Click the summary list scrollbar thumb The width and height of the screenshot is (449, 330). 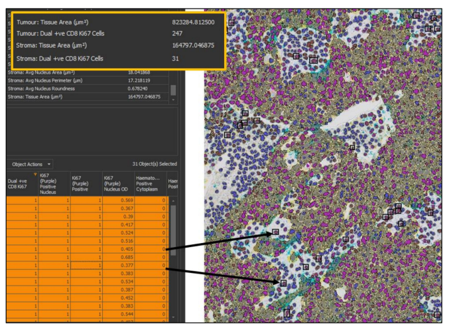[x=173, y=90]
